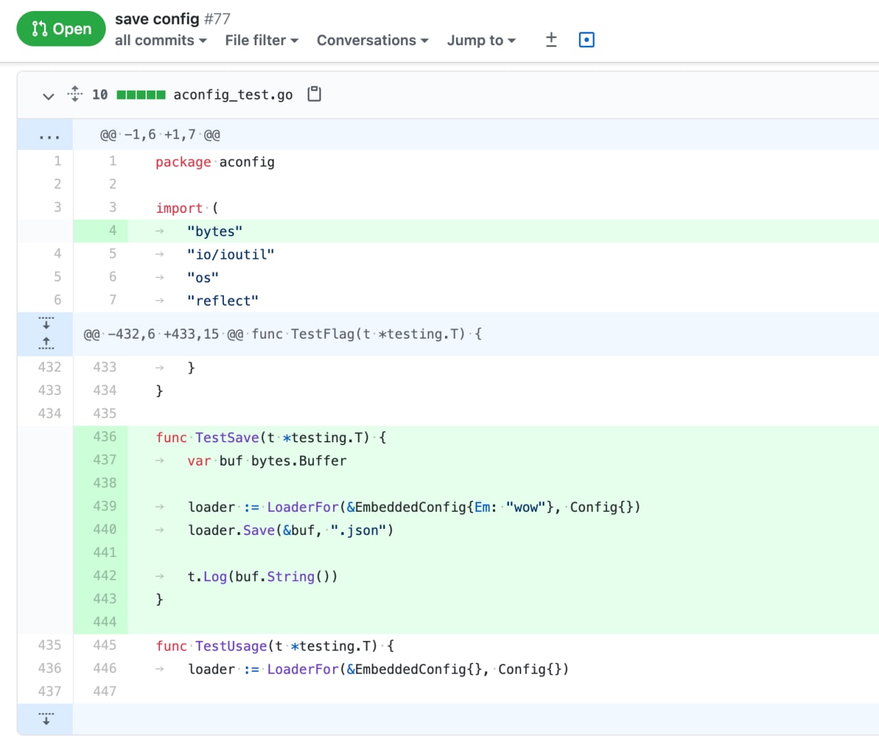Screen dimensions: 879x750
Task: Click the save config #77 title
Action: pos(172,19)
